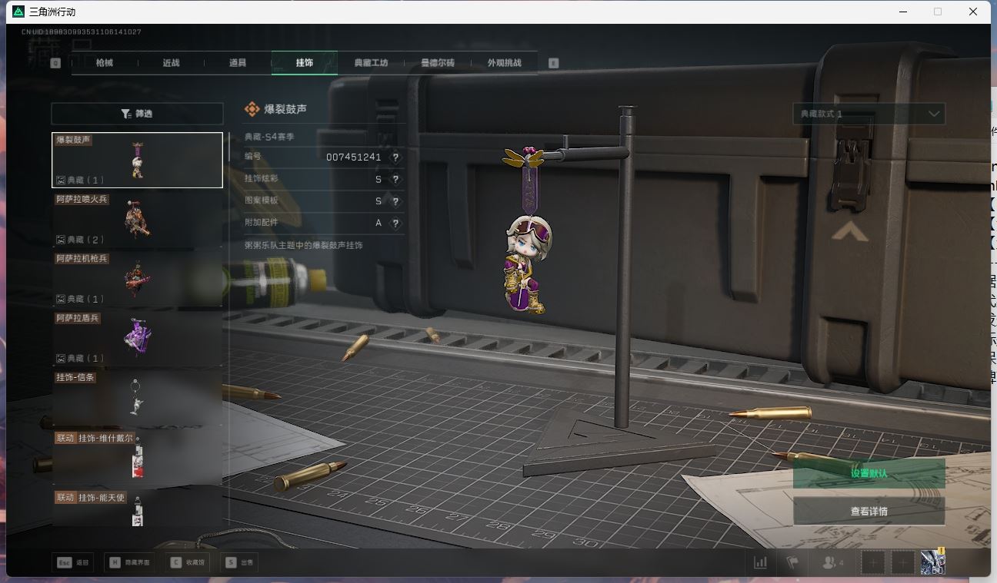Click the 查看详情 button
Screen dimensions: 997x583
click(x=869, y=511)
